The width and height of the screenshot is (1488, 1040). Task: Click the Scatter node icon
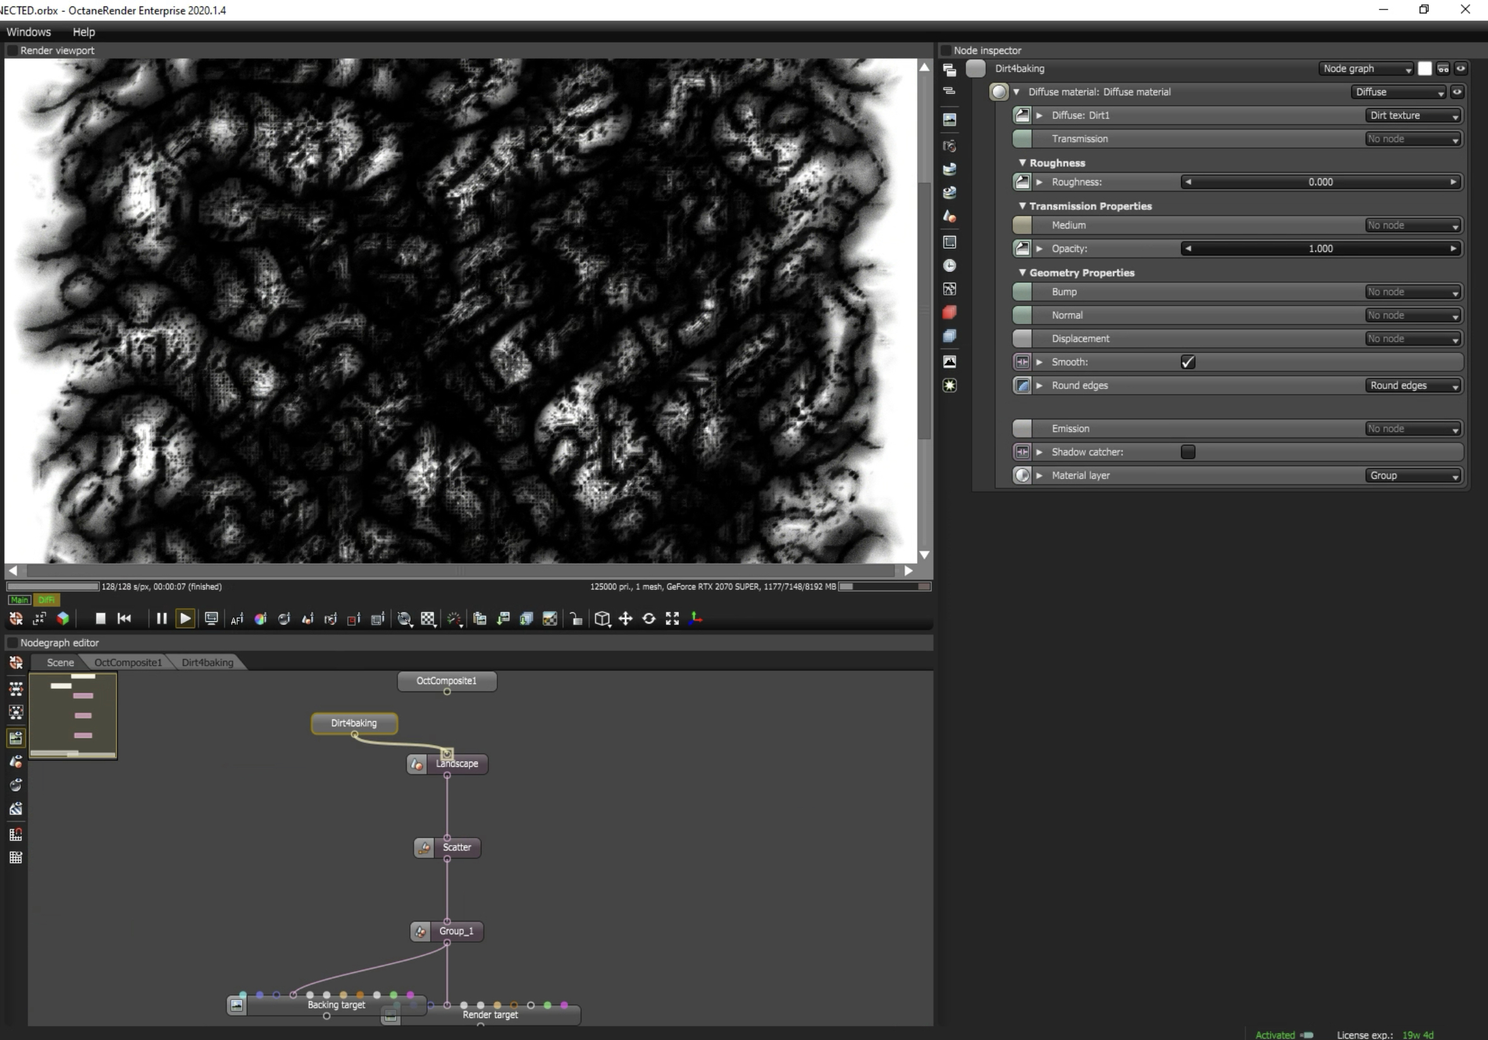coord(425,848)
